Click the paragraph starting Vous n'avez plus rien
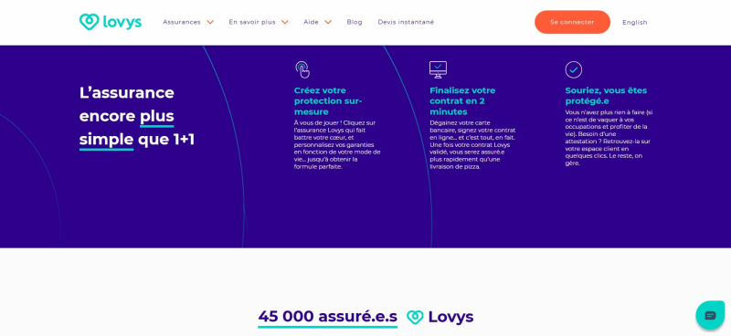731x336 pixels. pyautogui.click(x=609, y=138)
